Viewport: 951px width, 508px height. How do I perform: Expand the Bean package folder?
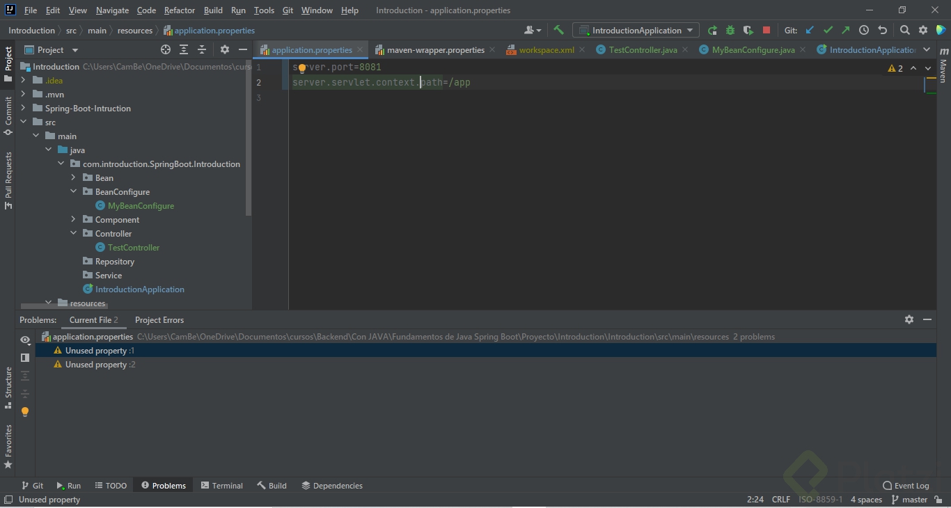(x=73, y=178)
